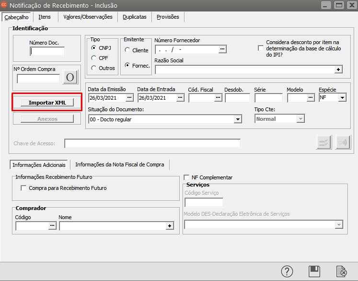Click the Importar XML button

47,103
